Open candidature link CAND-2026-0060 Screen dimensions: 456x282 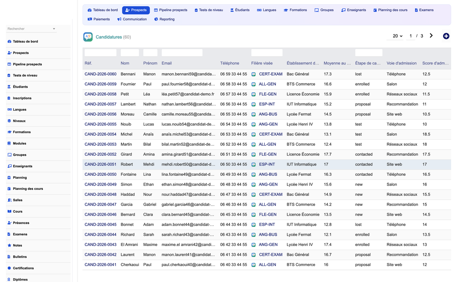[100, 74]
